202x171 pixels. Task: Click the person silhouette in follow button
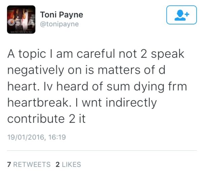point(180,15)
